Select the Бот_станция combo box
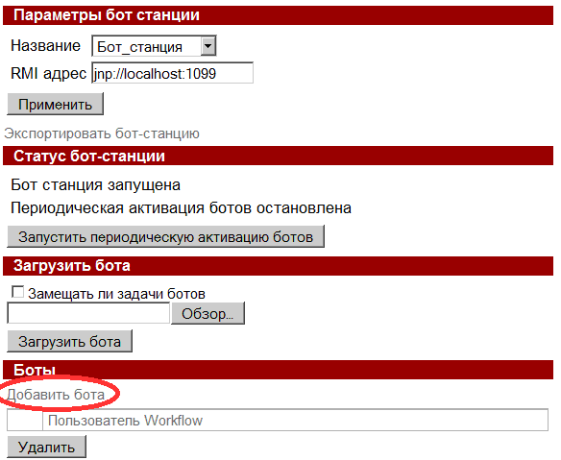Viewport: 561px width, 460px height. pos(155,46)
